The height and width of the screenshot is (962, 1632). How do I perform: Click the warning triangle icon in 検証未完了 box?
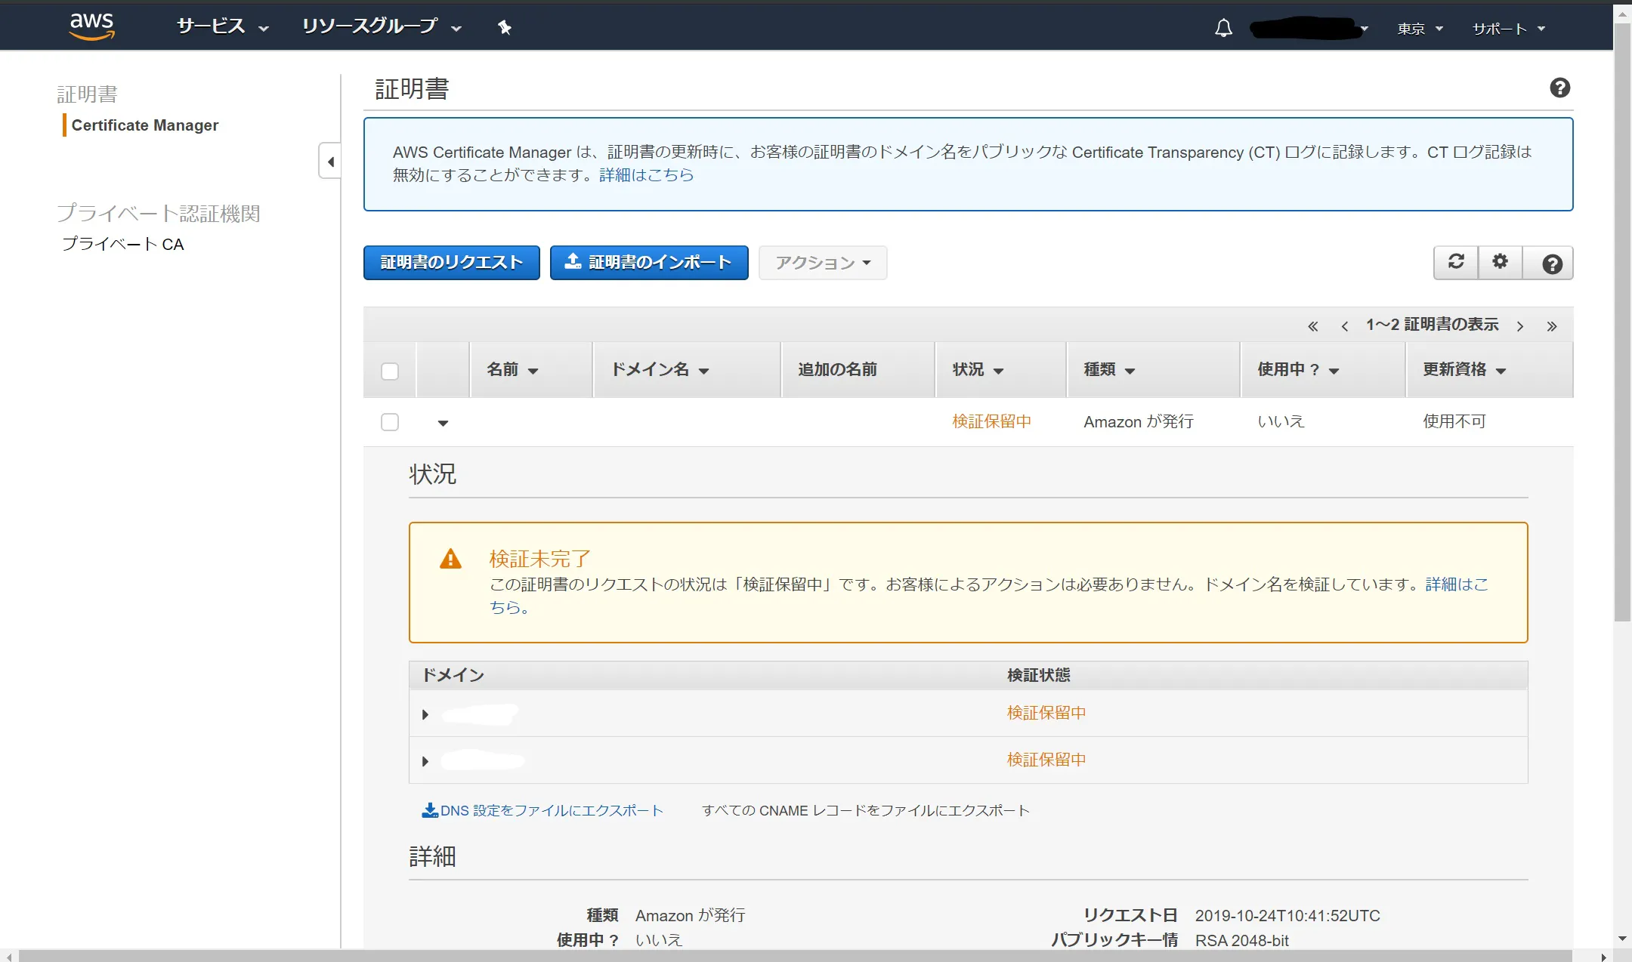(450, 559)
